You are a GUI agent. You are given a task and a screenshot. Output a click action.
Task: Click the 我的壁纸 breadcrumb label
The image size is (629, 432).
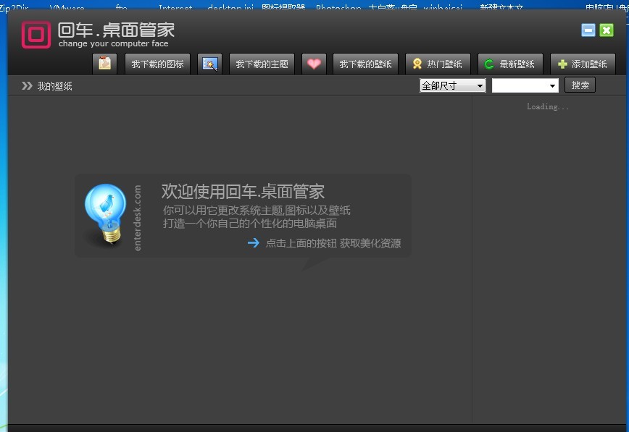[55, 86]
